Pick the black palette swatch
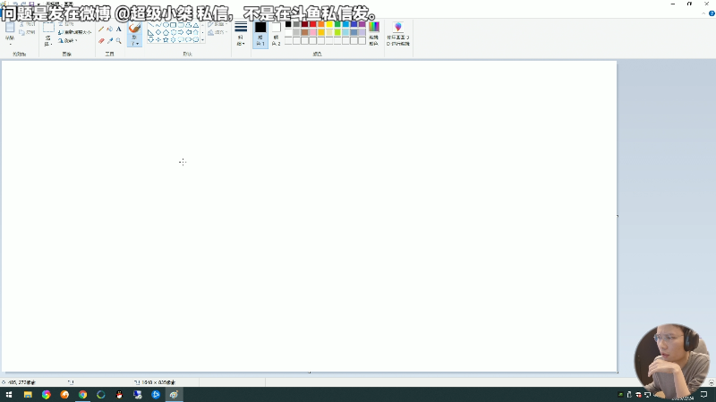The height and width of the screenshot is (402, 716). click(288, 24)
